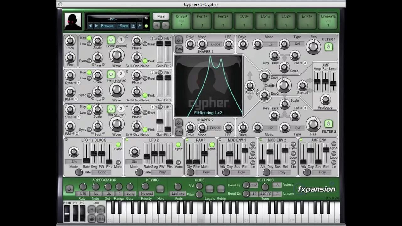Toggle Oscillator 2 power button
The image size is (402, 226).
pos(111,74)
